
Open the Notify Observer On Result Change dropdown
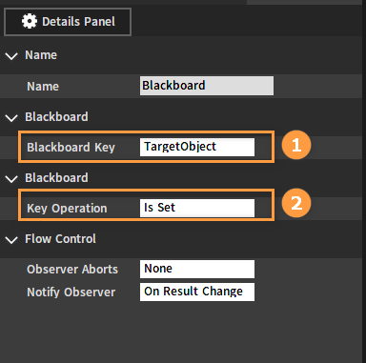pos(197,292)
